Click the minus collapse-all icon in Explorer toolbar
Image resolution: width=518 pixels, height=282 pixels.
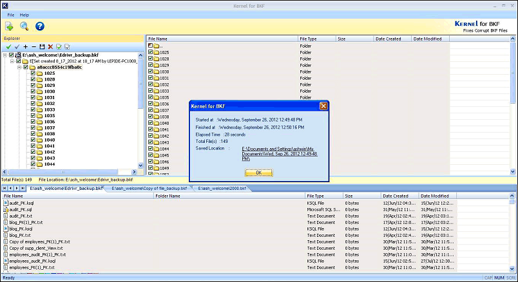click(x=34, y=47)
